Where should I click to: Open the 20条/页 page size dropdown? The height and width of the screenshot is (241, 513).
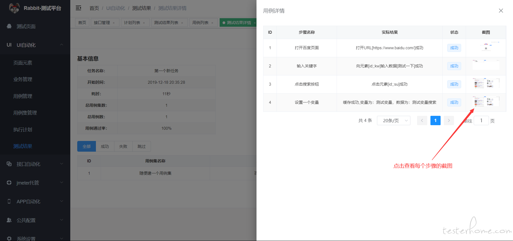coord(394,121)
